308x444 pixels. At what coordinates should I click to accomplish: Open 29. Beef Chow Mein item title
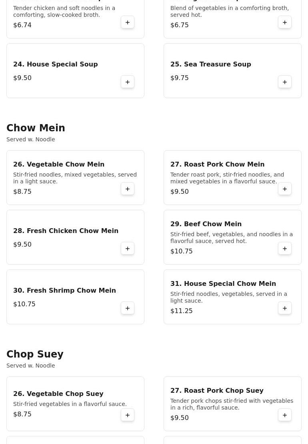point(206,224)
